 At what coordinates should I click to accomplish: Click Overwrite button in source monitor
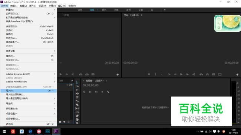pyautogui.click(x=87, y=74)
